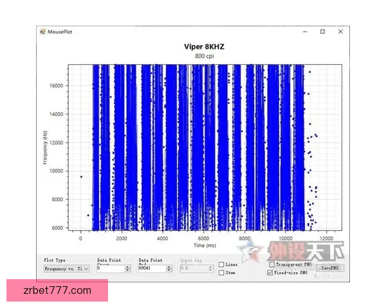The height and width of the screenshot is (308, 386).
Task: Click the 10000 x-axis tick label
Action: click(286, 239)
